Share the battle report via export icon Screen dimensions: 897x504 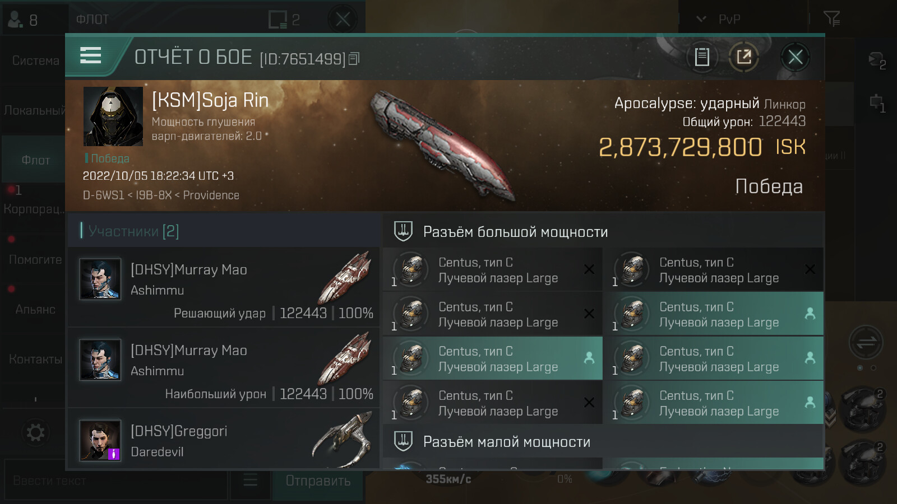744,57
